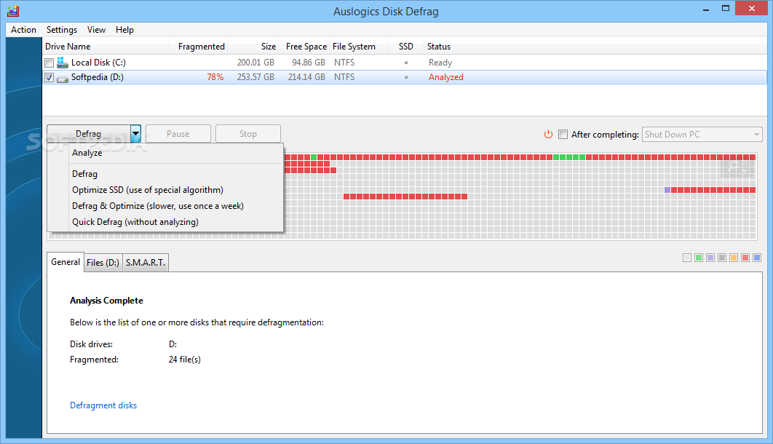773x444 pixels.
Task: Click the Pause button
Action: pos(178,133)
